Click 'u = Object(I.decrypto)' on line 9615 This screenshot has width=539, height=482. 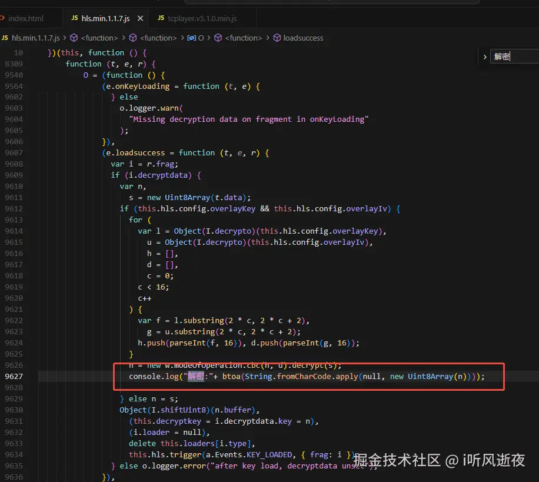[x=197, y=242]
